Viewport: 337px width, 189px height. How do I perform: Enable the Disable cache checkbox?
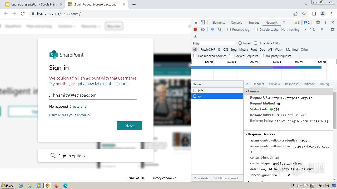coord(256,30)
